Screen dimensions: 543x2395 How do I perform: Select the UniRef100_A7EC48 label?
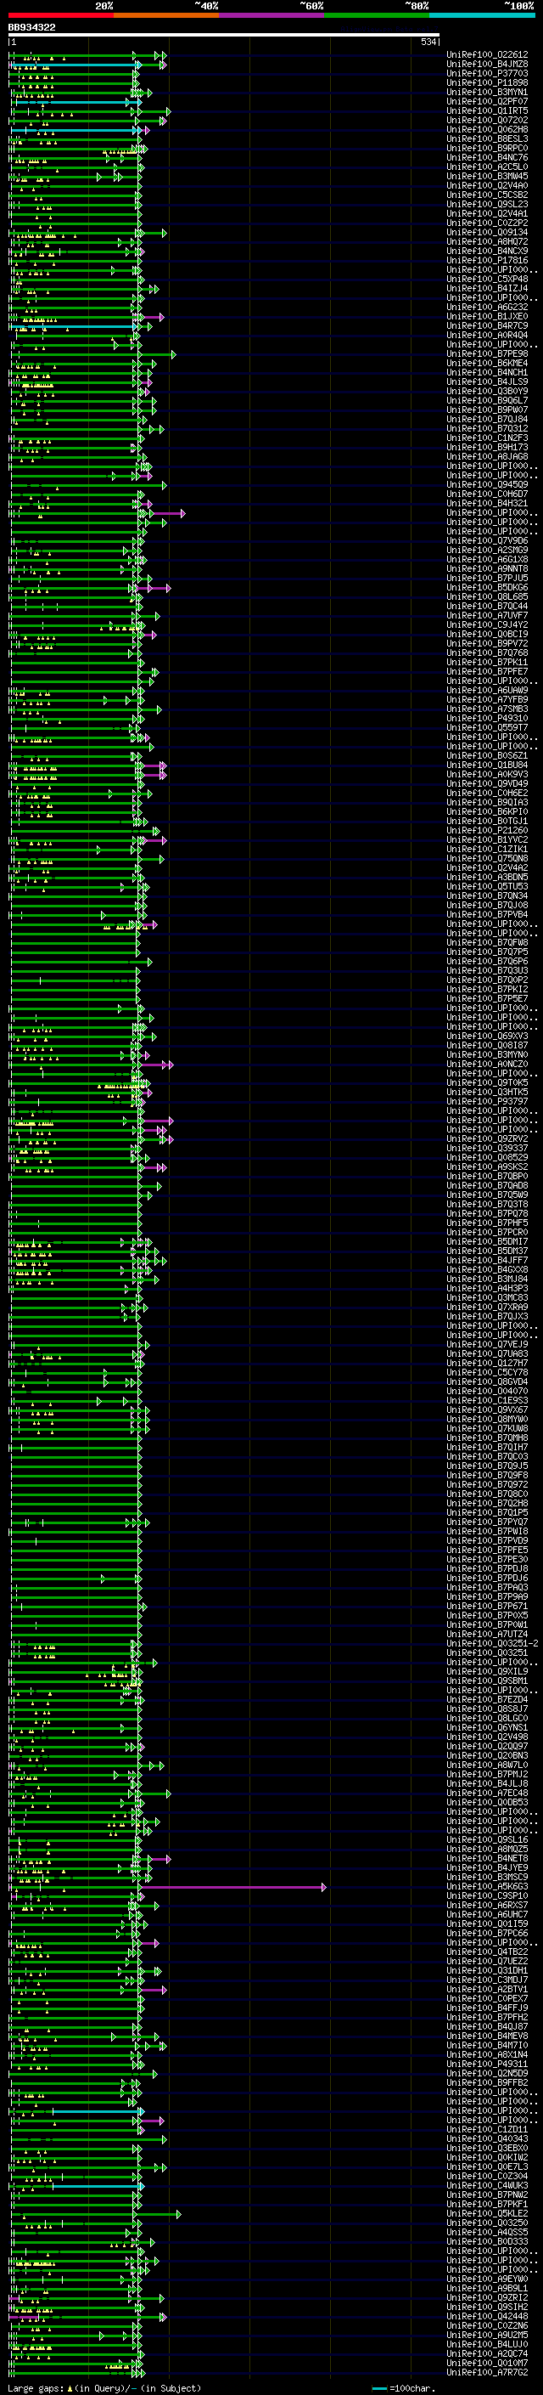tap(487, 1793)
